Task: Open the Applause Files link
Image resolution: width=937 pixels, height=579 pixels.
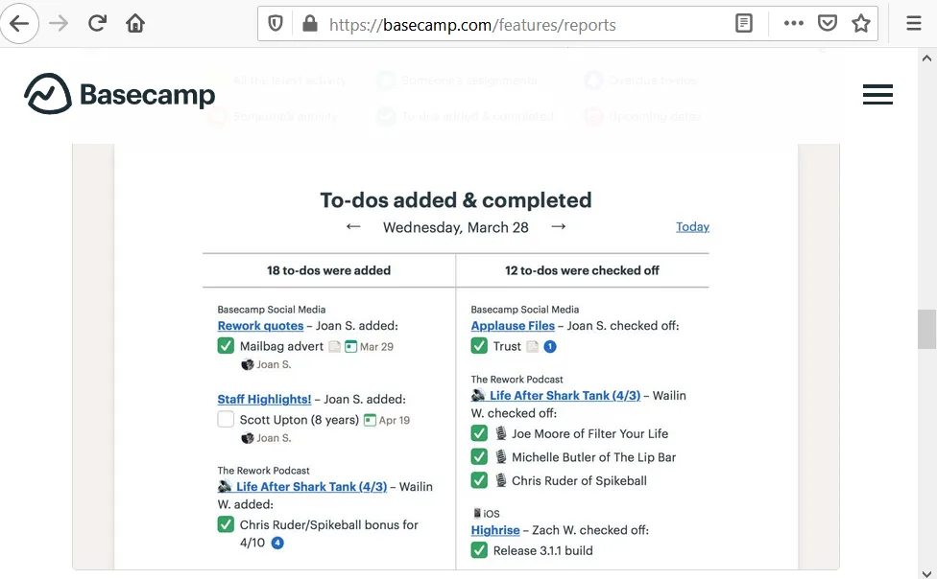Action: 513,326
